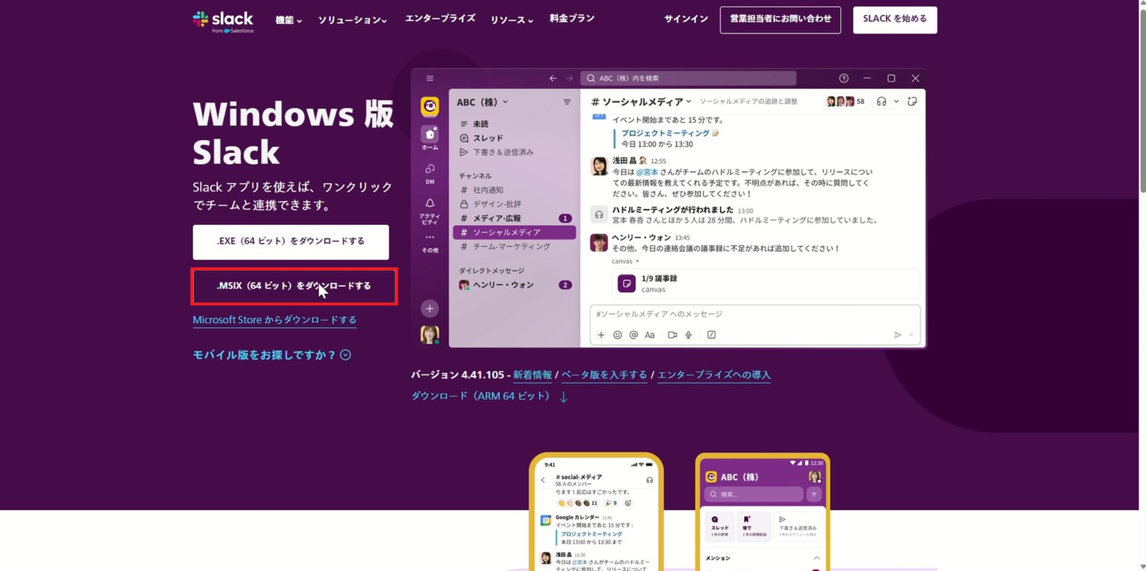The height and width of the screenshot is (571, 1146).
Task: Click the user avatar in the sidebar bottom
Action: [430, 335]
